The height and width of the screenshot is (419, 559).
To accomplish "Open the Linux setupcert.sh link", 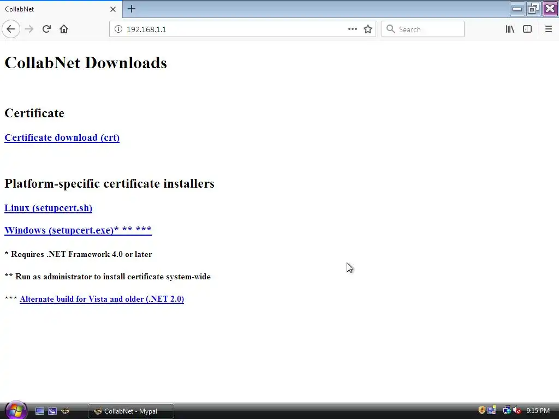I will (48, 208).
